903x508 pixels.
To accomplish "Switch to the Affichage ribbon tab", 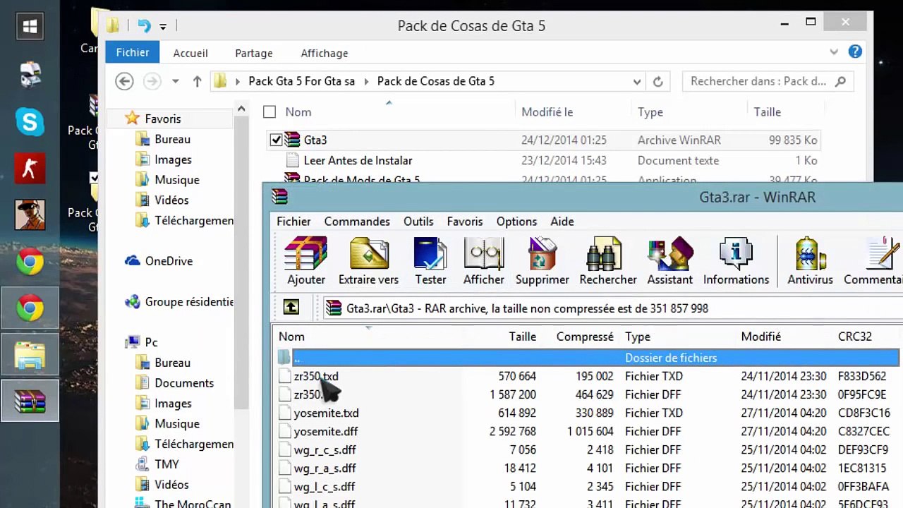I will pos(325,53).
